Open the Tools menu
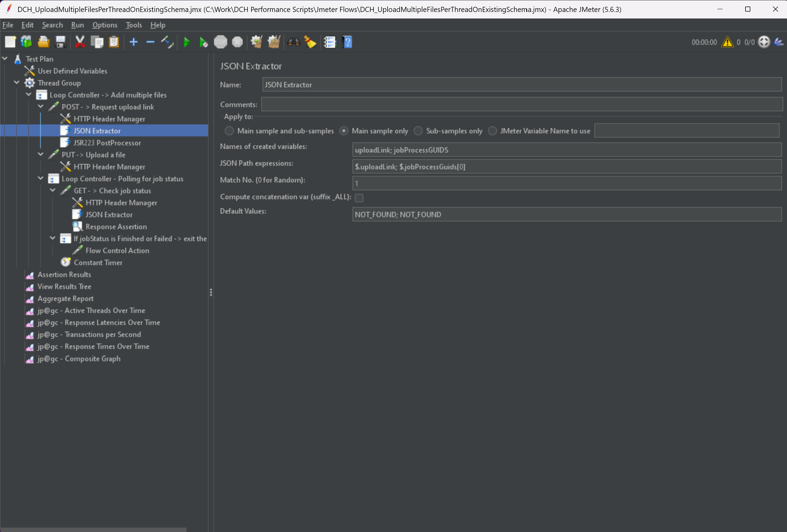787x532 pixels. (x=134, y=25)
